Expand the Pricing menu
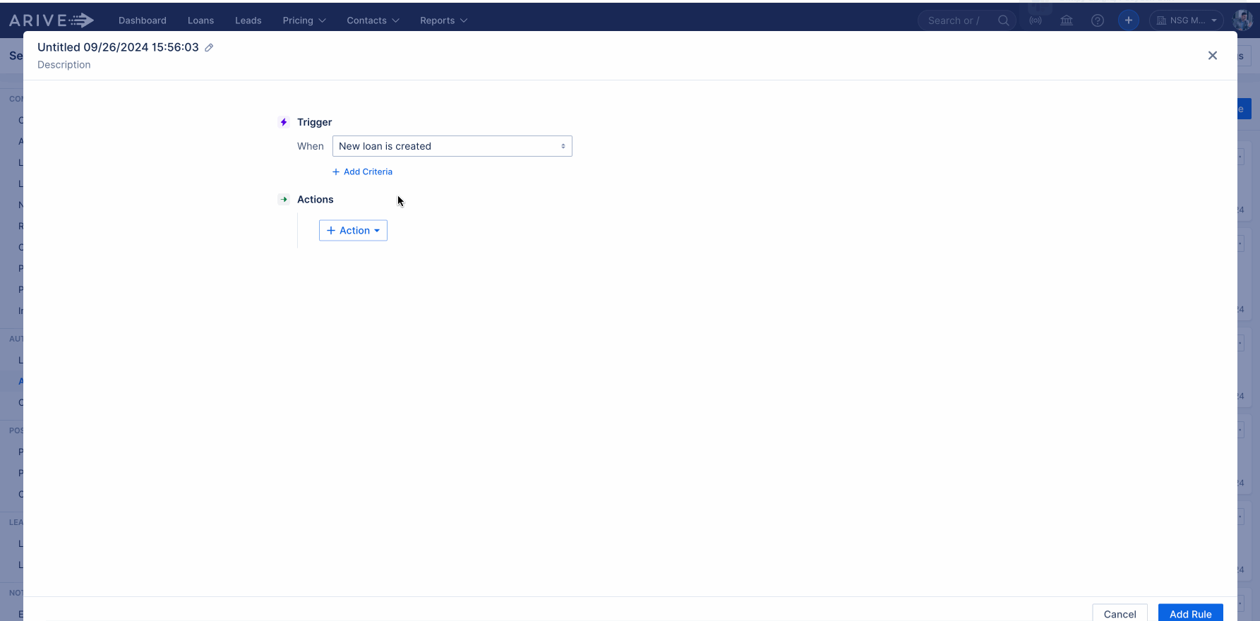Viewport: 1260px width, 621px height. point(304,20)
